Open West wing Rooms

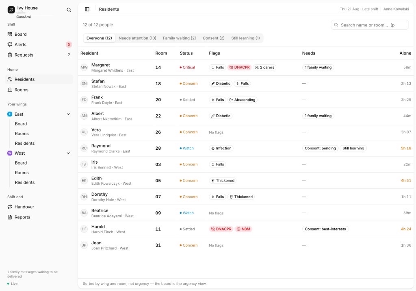click(x=22, y=173)
